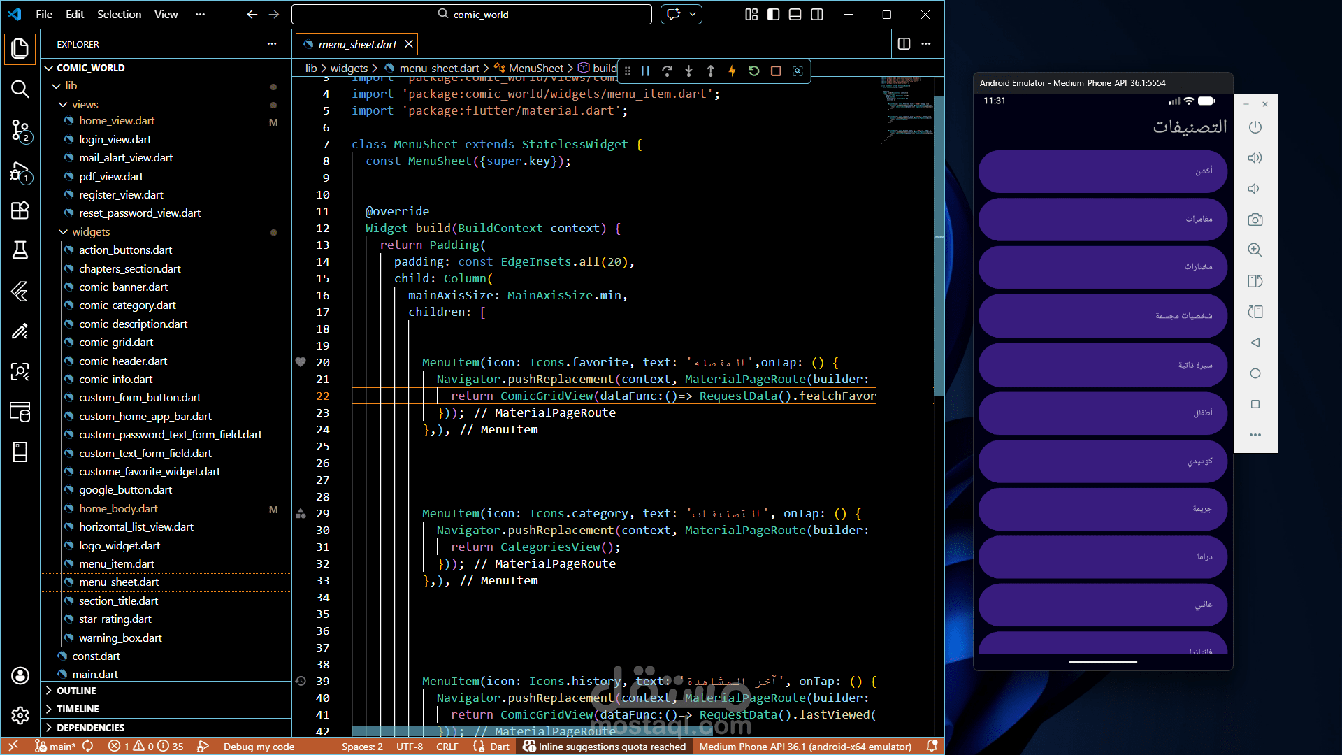Viewport: 1342px width, 755px height.
Task: Open Source Control view icon
Action: click(20, 130)
